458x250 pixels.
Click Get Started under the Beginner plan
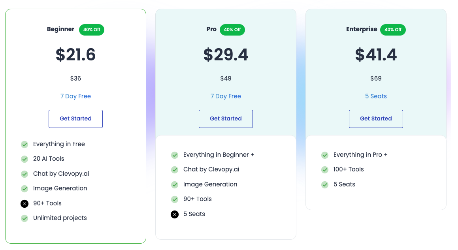75,118
